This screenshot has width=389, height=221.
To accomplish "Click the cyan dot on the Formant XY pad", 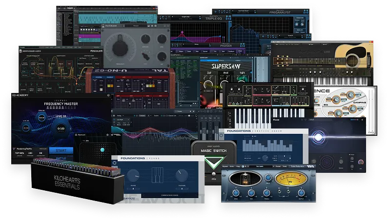I will point(102,150).
